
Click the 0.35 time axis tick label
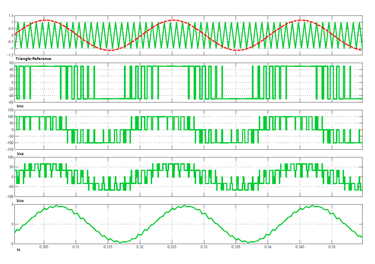(332, 247)
